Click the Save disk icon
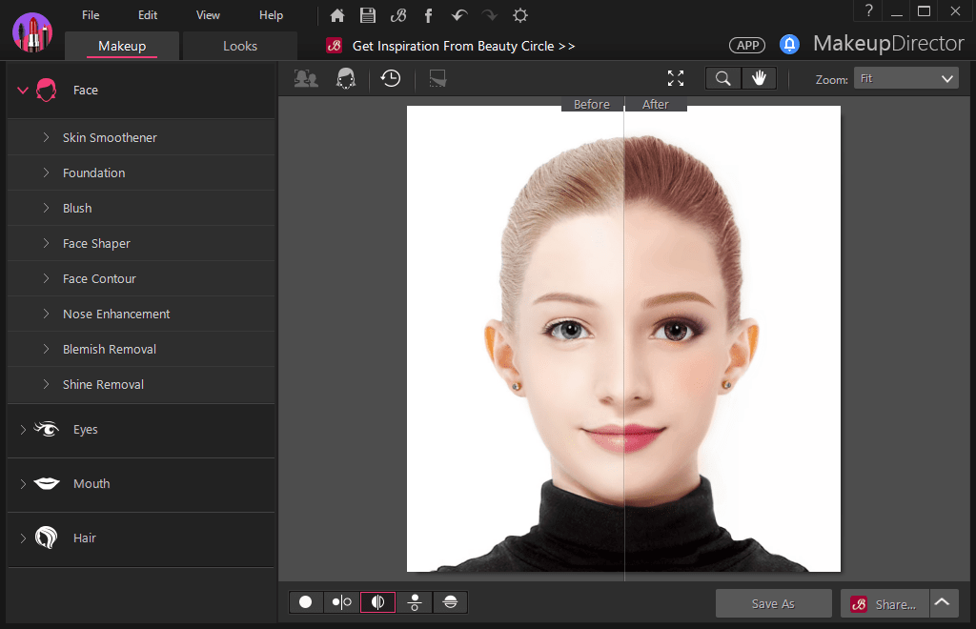Screen dimensions: 976x629 coord(367,15)
